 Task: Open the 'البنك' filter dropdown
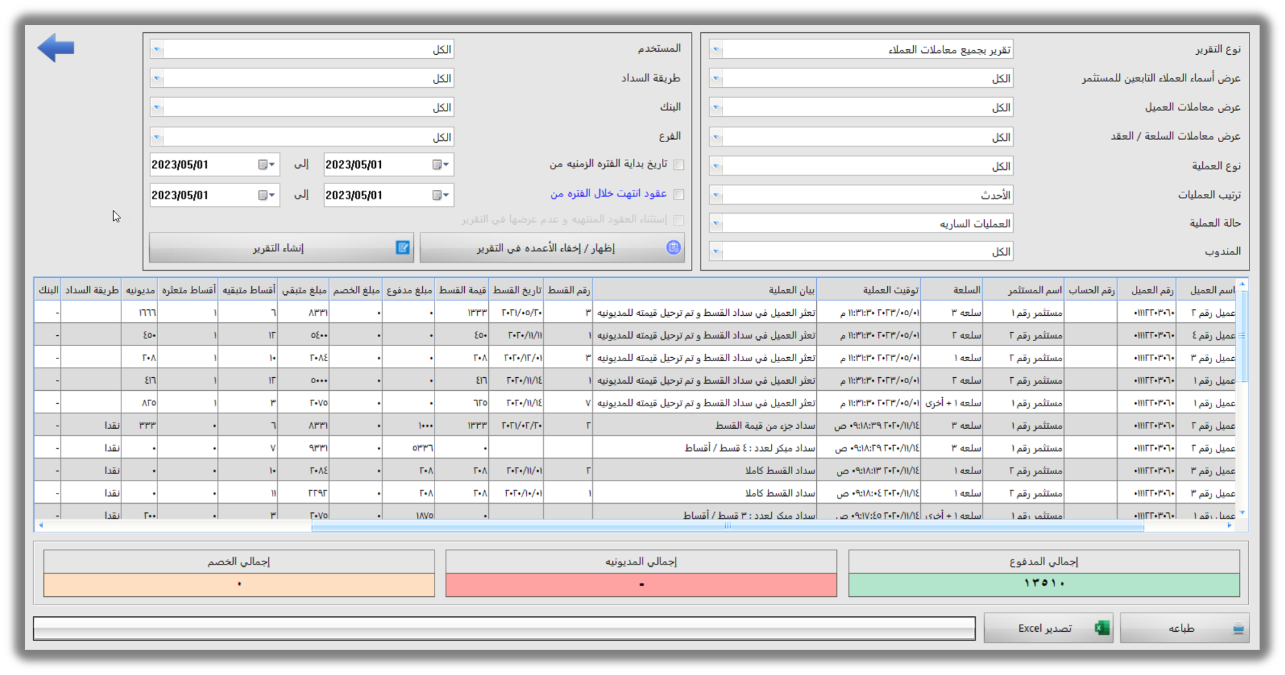click(157, 108)
